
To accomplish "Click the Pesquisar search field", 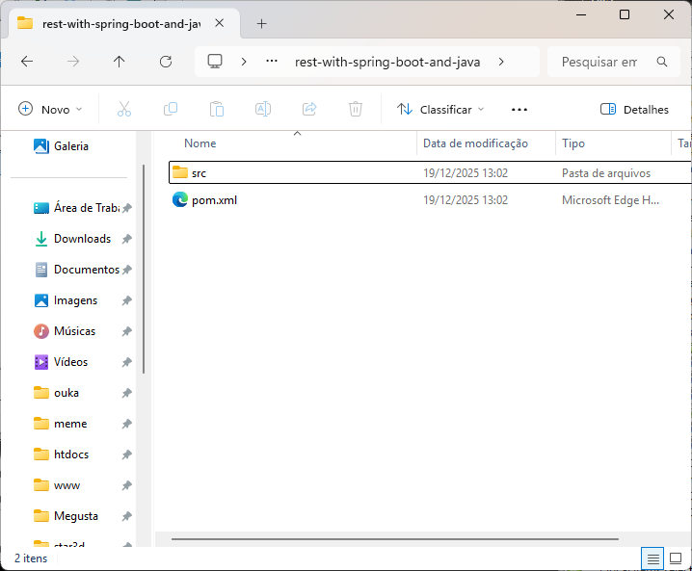I will click(x=599, y=62).
